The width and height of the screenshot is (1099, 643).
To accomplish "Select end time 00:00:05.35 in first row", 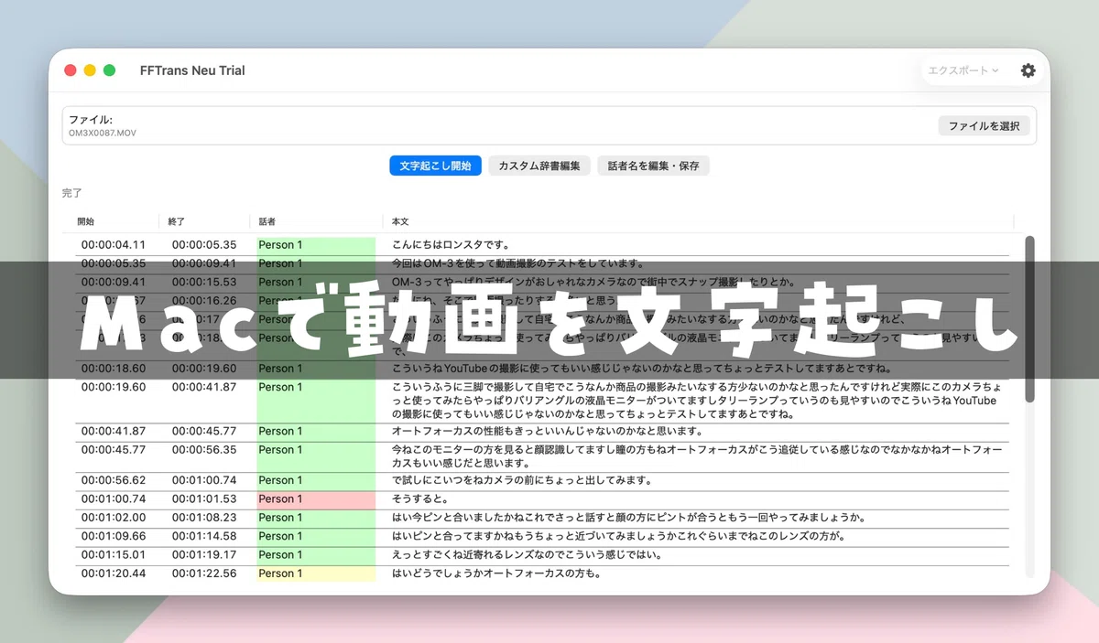I will (x=204, y=244).
